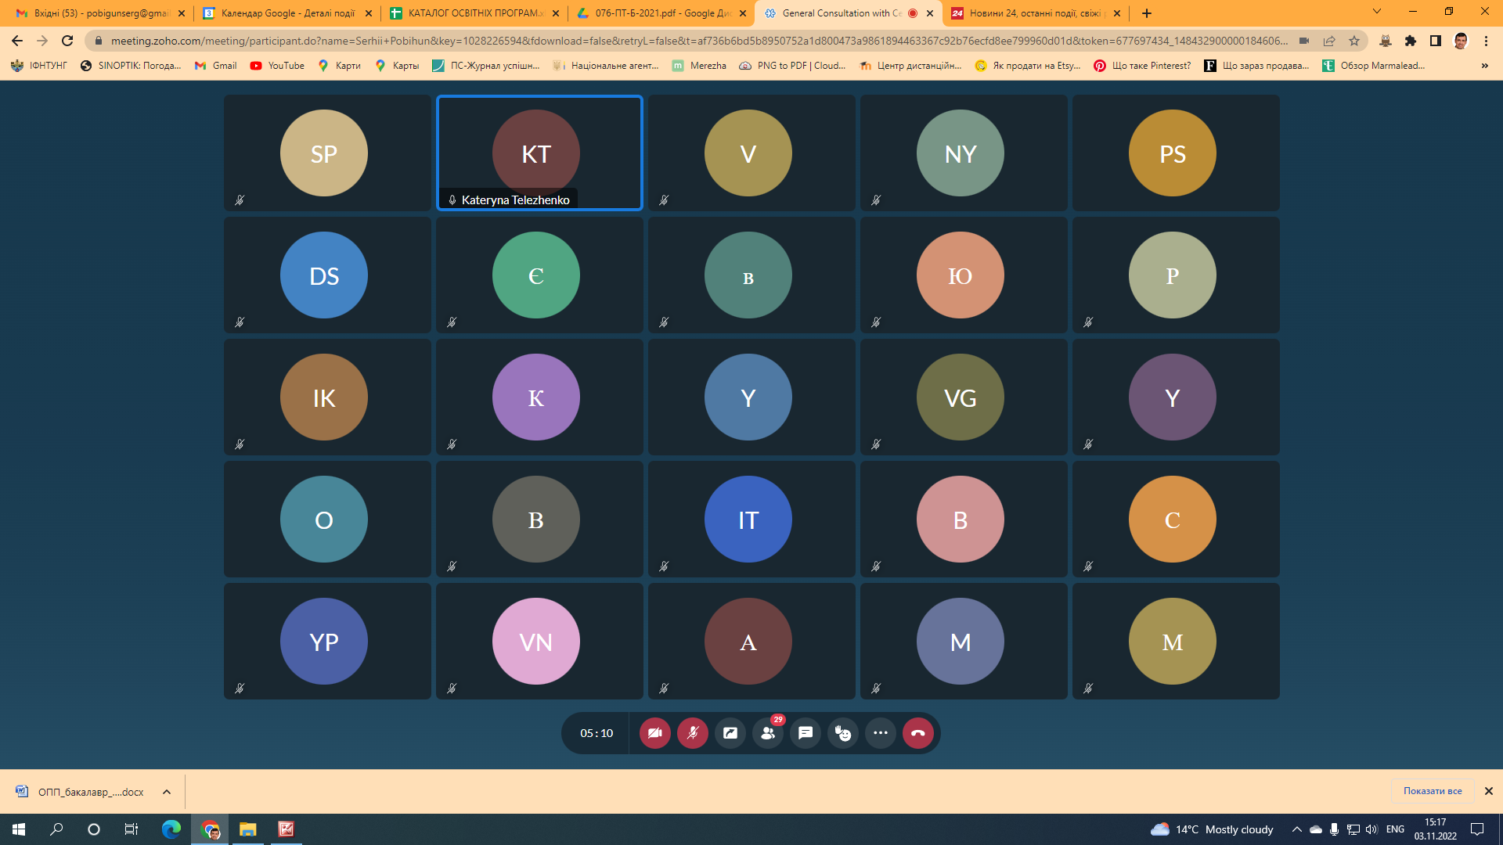Open Chrome extensions puzzle icon
Screen dimensions: 1503x845
pyautogui.click(x=1411, y=41)
